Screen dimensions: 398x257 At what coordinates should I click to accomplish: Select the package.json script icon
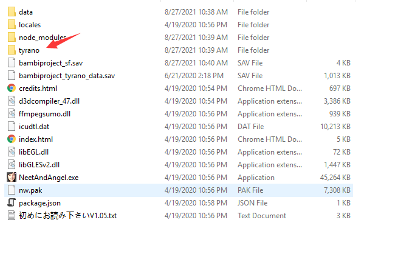pyautogui.click(x=12, y=202)
